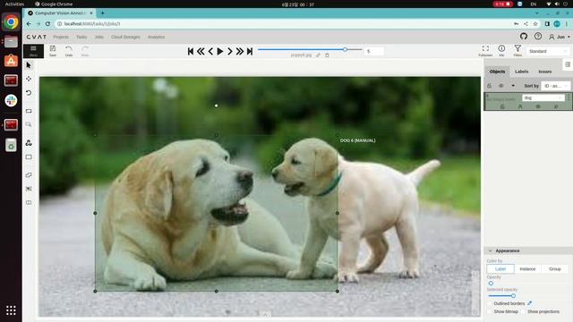Expand all objects with the header caret arrow
Screen dimensions: 573x322
pos(513,86)
